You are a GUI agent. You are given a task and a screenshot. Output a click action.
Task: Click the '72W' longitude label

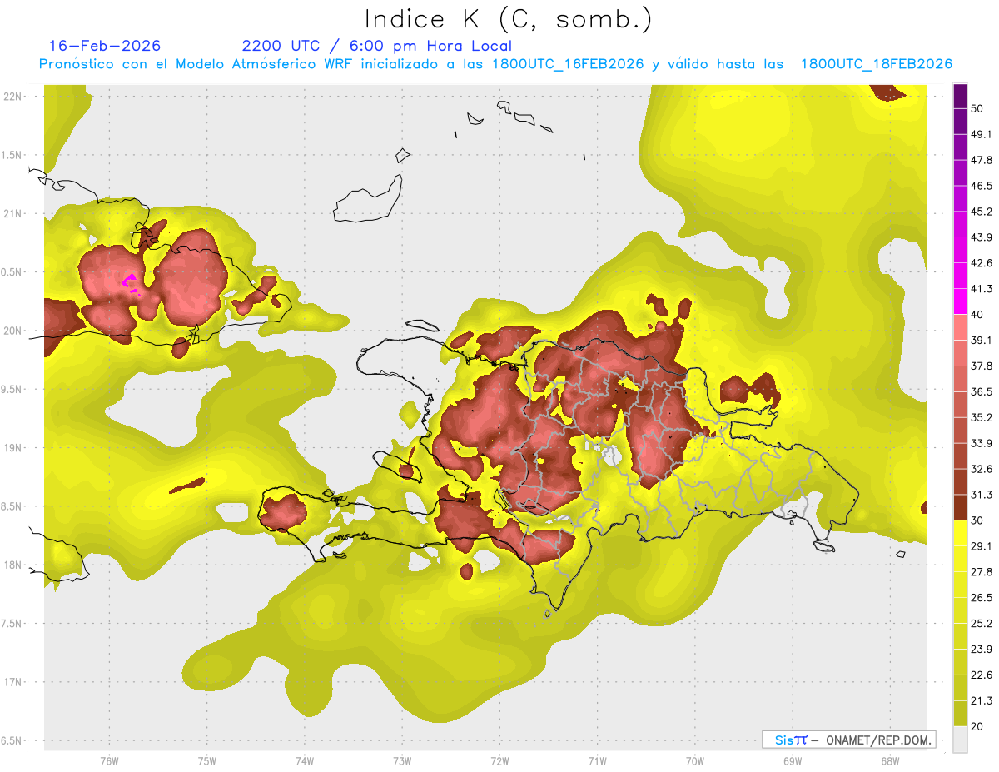point(499,761)
